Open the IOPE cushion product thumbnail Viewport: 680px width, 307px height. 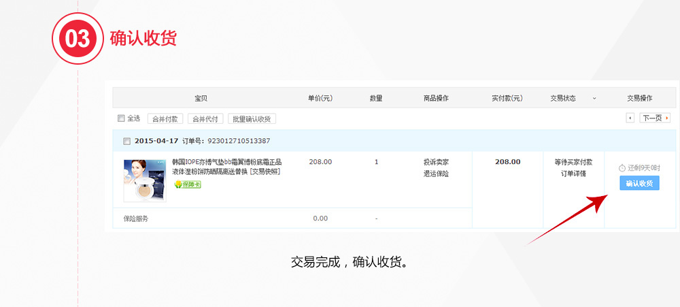[x=145, y=180]
